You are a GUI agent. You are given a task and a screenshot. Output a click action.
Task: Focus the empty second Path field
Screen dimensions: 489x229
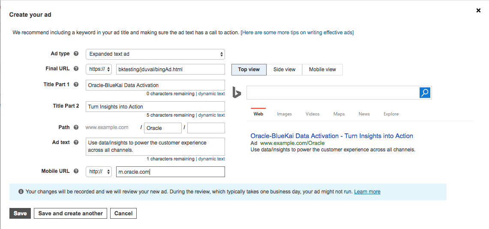pyautogui.click(x=206, y=128)
